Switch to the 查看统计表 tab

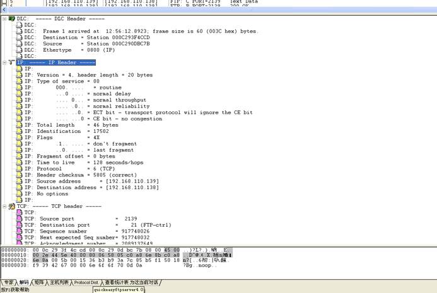click(131, 282)
